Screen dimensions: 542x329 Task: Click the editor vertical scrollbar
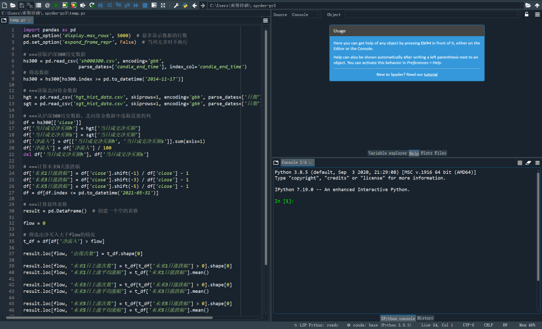point(266,151)
